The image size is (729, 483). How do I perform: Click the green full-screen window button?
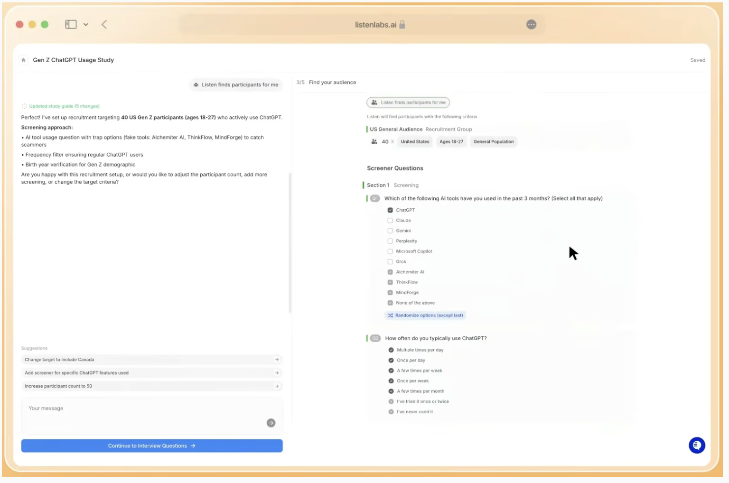click(x=45, y=24)
